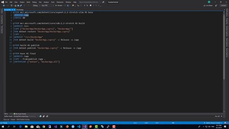Open the File menu
This screenshot has width=229, height=129.
6,2
